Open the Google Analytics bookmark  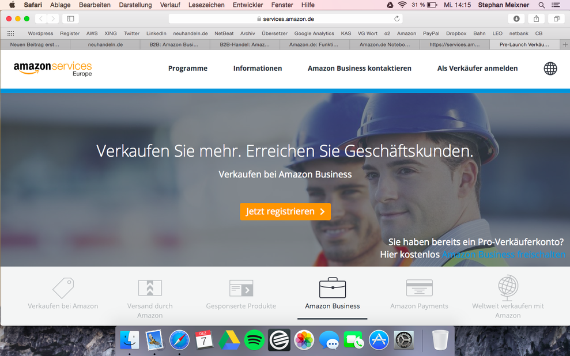(x=314, y=33)
